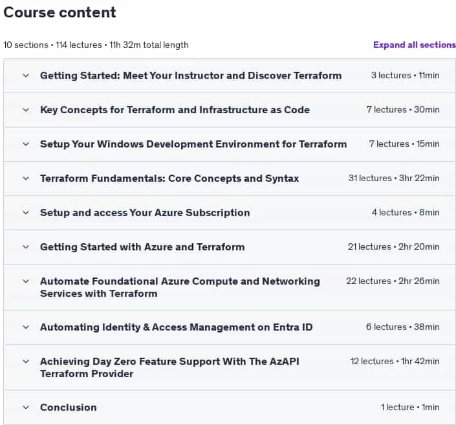Click '31 lectures • 3hr 22min' text
456x425 pixels.
click(394, 178)
